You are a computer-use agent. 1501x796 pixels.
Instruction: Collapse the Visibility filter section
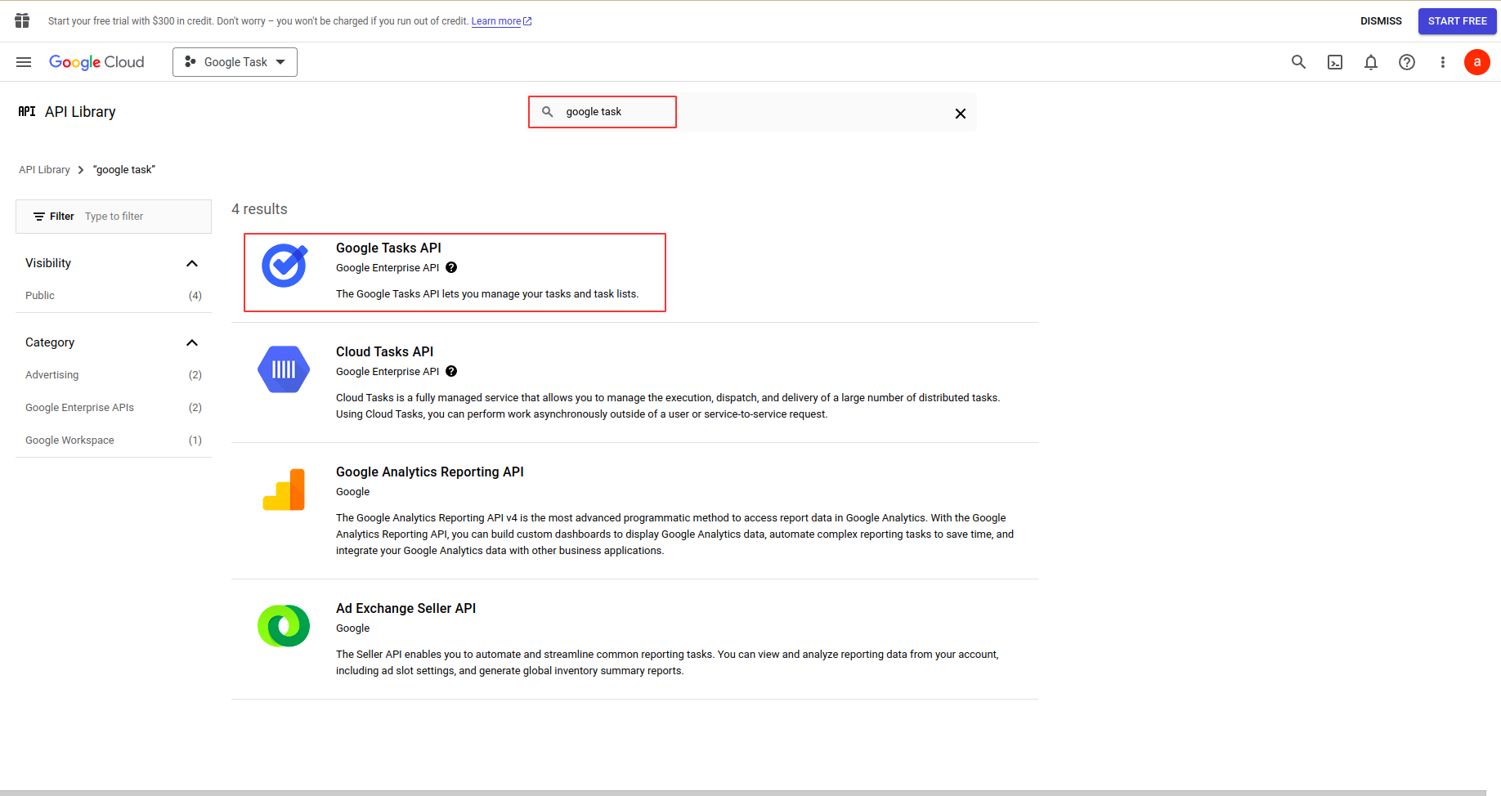point(192,263)
